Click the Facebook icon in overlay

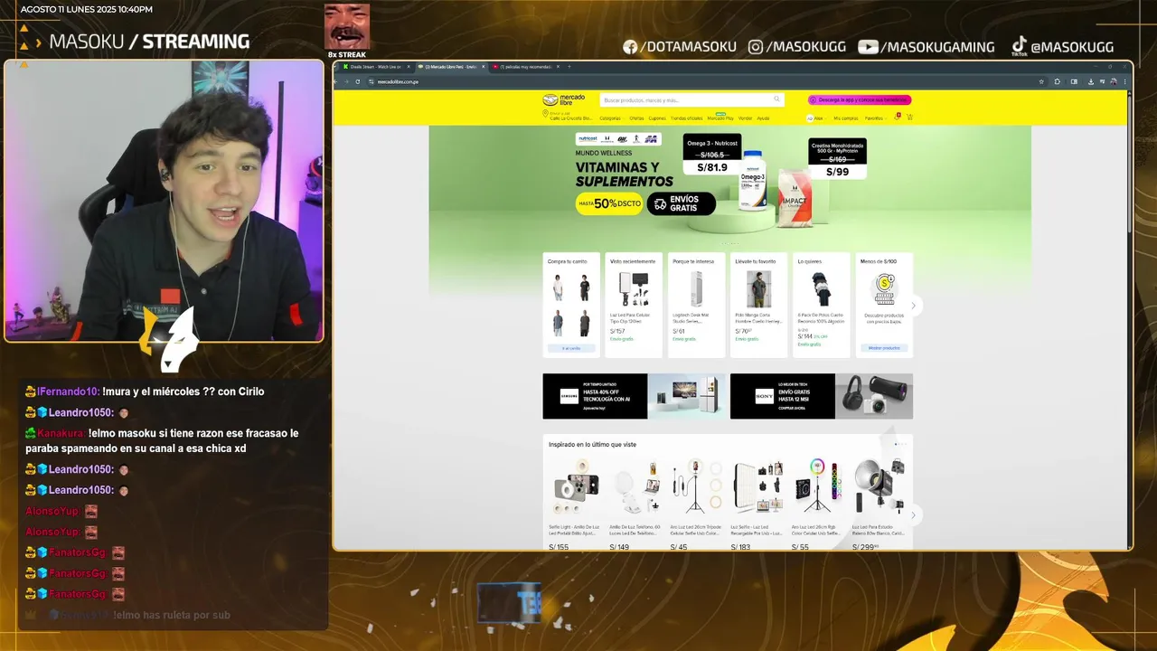[x=631, y=47]
